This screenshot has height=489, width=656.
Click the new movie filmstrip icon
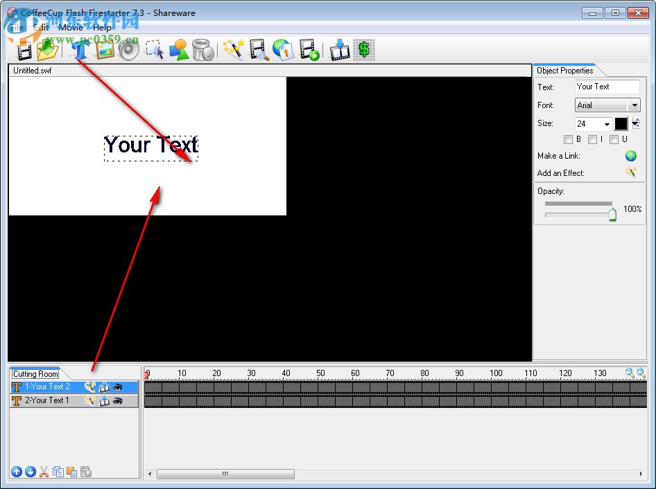pyautogui.click(x=24, y=51)
